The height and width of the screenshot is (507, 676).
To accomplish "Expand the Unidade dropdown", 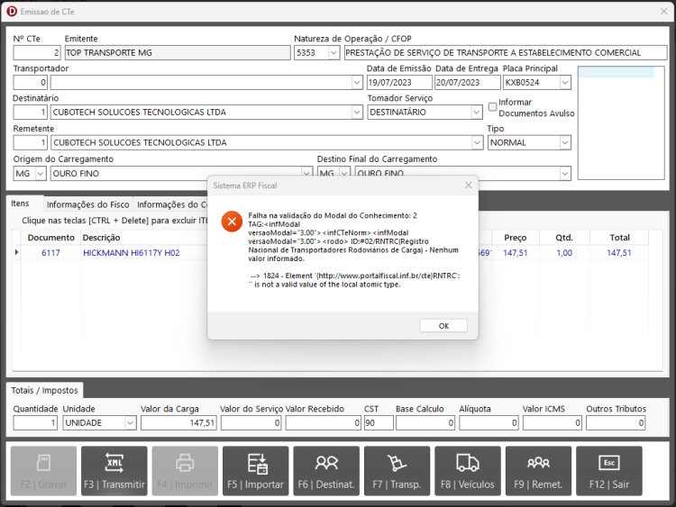I will [130, 423].
